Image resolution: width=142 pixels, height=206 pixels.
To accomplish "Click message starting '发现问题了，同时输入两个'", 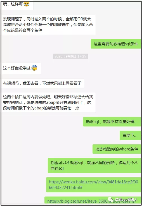I will [x=48, y=25].
